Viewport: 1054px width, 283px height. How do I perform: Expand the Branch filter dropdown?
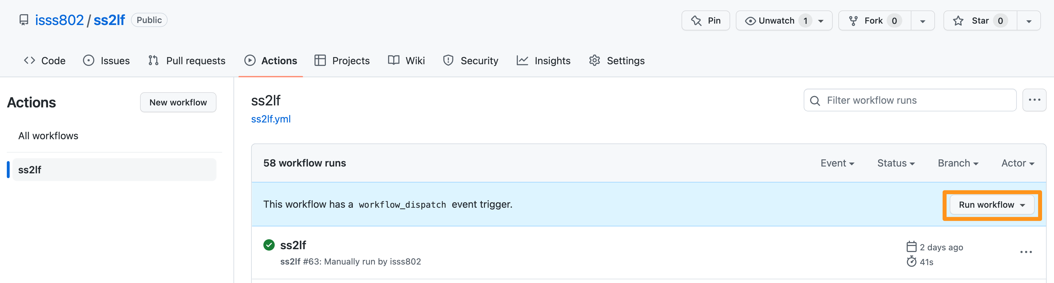pyautogui.click(x=957, y=163)
